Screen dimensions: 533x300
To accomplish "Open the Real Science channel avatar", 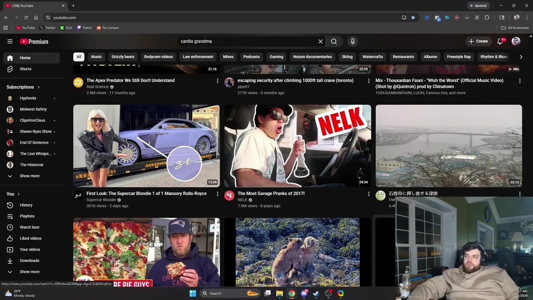I will click(x=78, y=82).
